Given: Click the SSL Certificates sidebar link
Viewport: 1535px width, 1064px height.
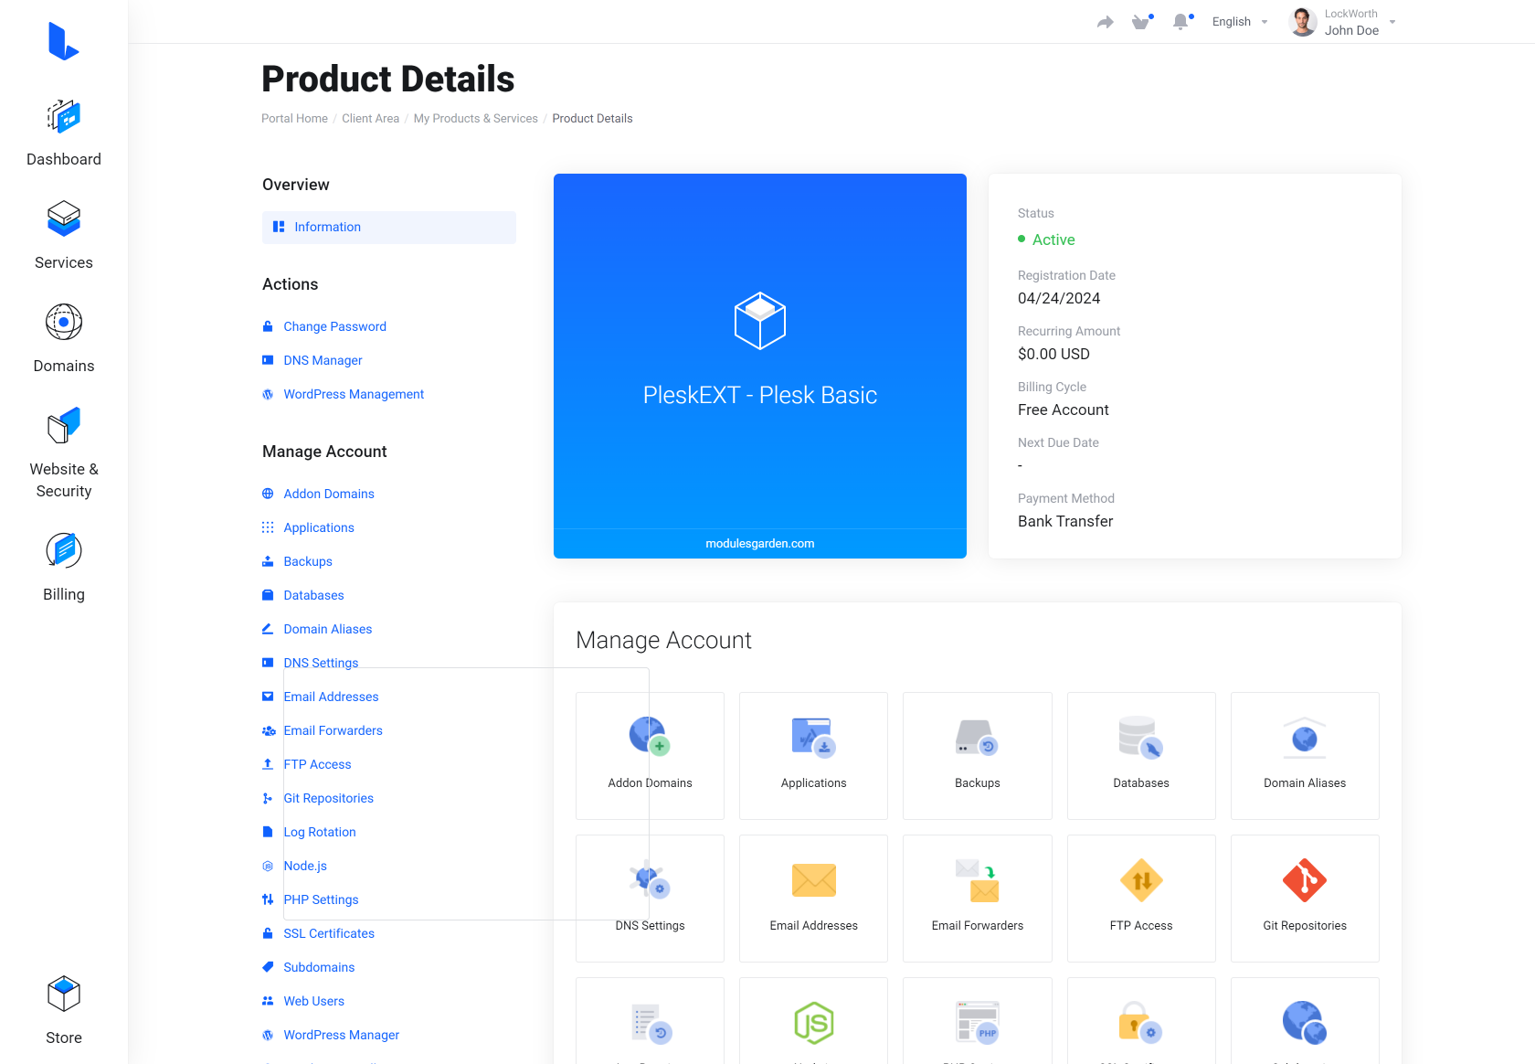Looking at the screenshot, I should pos(329,933).
